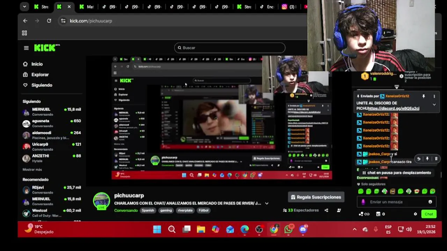
Task: Open the emoji picker in chat input
Action: [x=430, y=202]
